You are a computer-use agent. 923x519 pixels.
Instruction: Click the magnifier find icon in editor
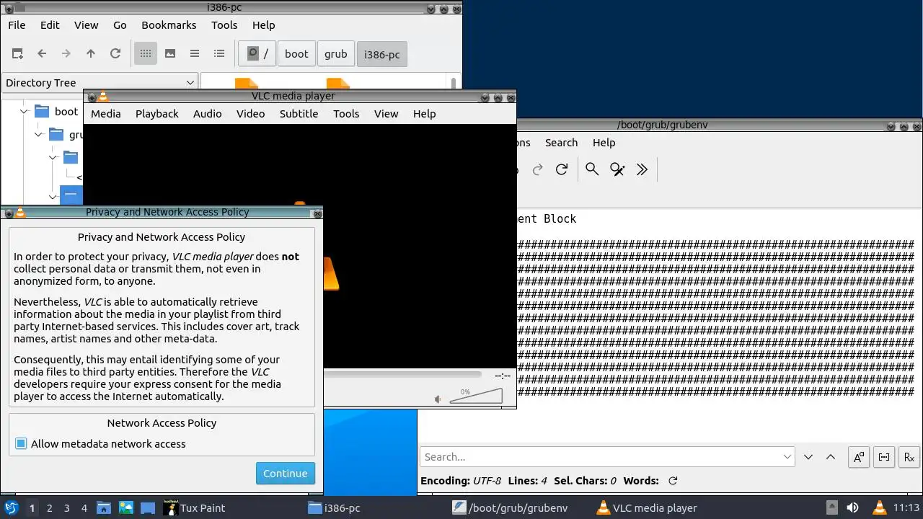[x=592, y=169]
